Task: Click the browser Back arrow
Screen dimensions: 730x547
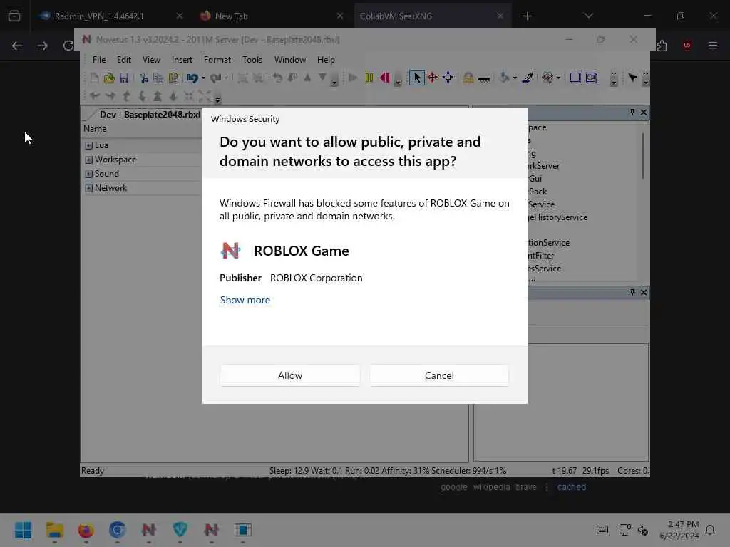Action: point(17,46)
